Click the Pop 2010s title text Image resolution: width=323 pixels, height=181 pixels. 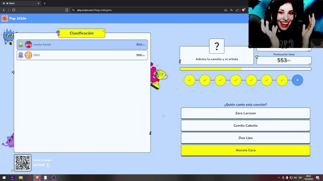[18, 18]
